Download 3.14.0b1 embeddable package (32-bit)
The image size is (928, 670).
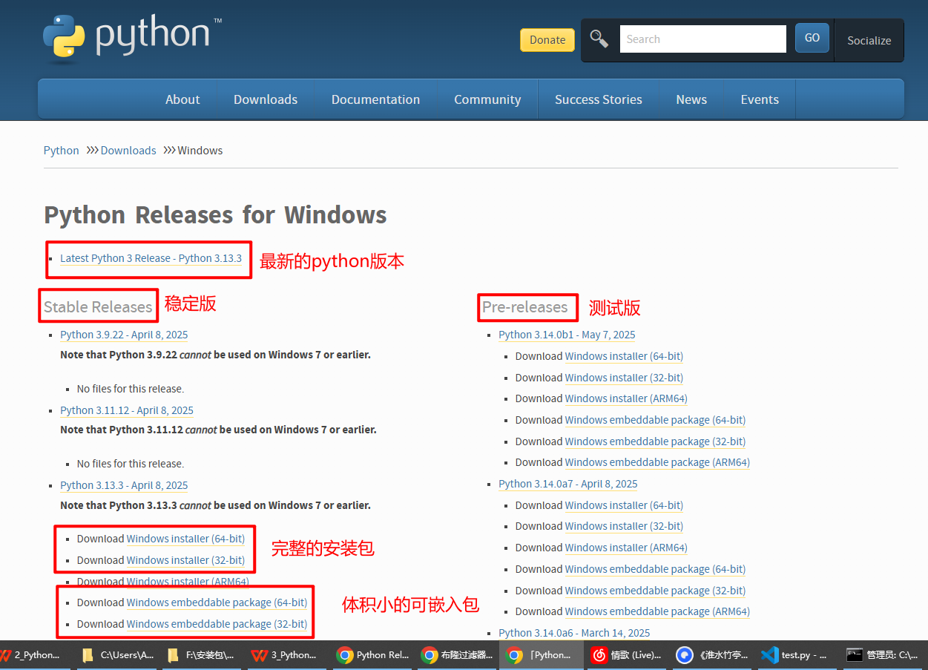[655, 441]
